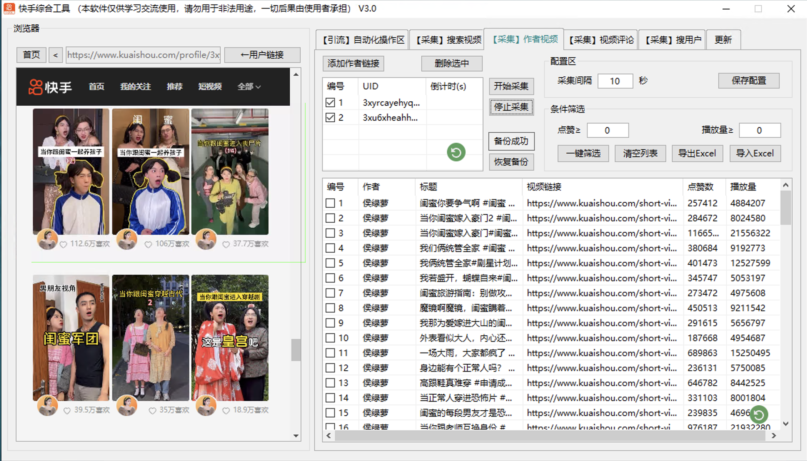Click the refresh icon at the bottom of the video table
Screen dimensions: 807x461
(x=759, y=414)
